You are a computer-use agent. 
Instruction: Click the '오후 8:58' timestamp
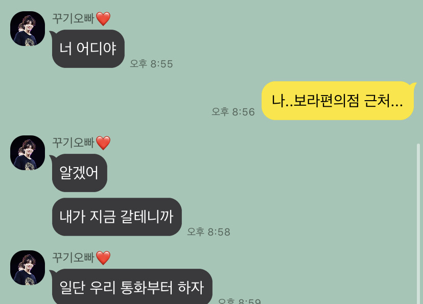click(208, 232)
